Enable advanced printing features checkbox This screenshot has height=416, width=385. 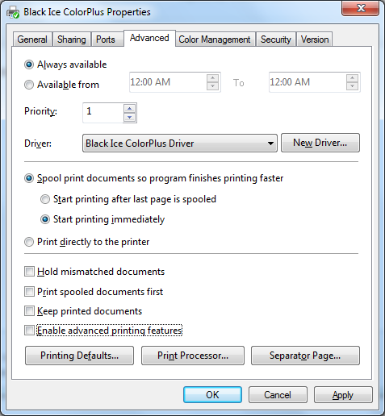coord(29,331)
